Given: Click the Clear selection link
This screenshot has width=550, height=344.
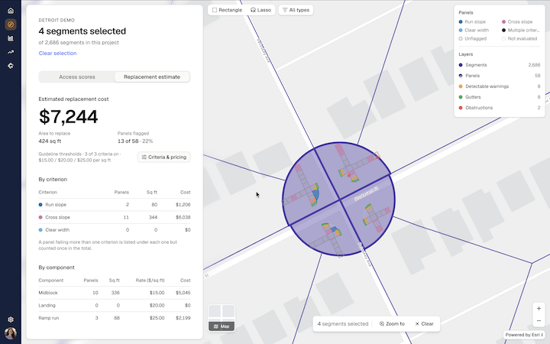Looking at the screenshot, I should pyautogui.click(x=57, y=53).
